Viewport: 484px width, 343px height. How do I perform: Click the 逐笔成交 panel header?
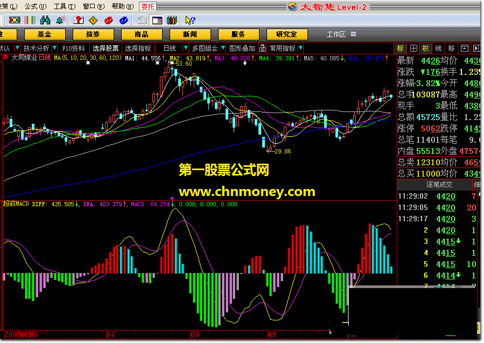[439, 185]
